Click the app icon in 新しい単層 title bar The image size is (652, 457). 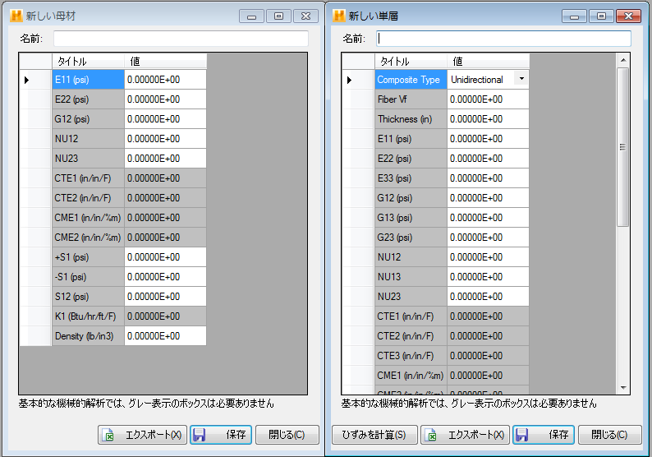click(339, 16)
